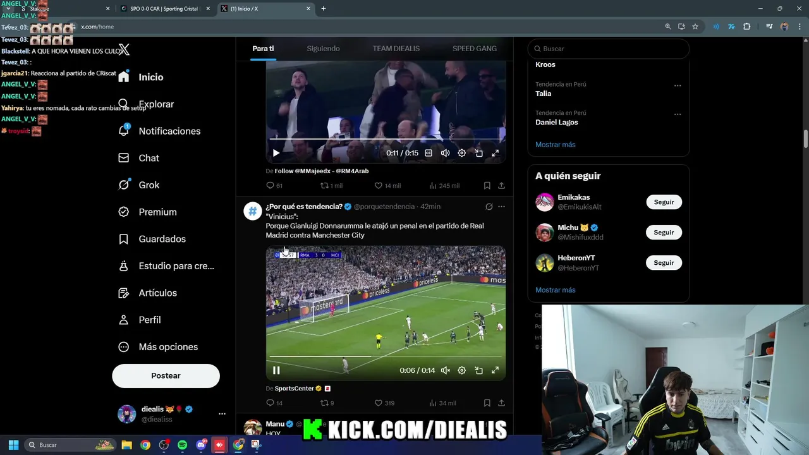Like the post with 14 mil likes
Viewport: 809px width, 455px height.
[x=387, y=186]
